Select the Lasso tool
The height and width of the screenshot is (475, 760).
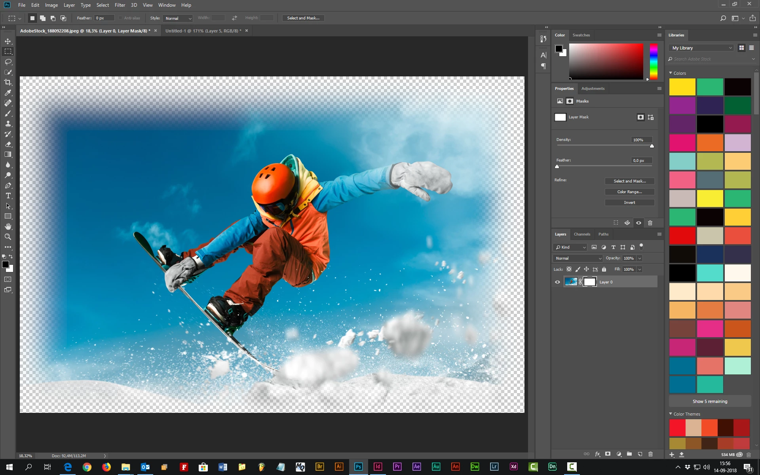point(8,62)
